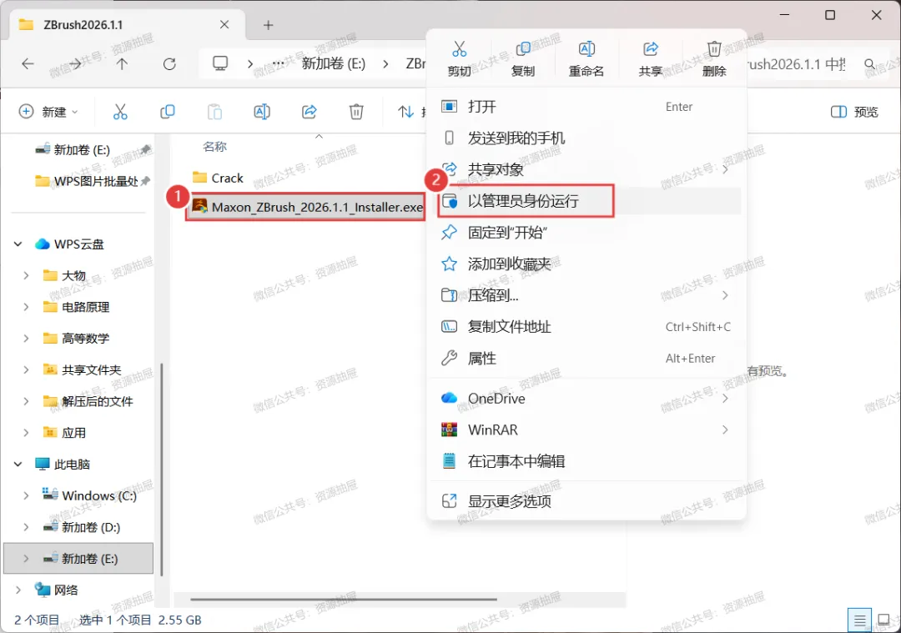
Task: Refresh the current folder view
Action: [x=169, y=63]
